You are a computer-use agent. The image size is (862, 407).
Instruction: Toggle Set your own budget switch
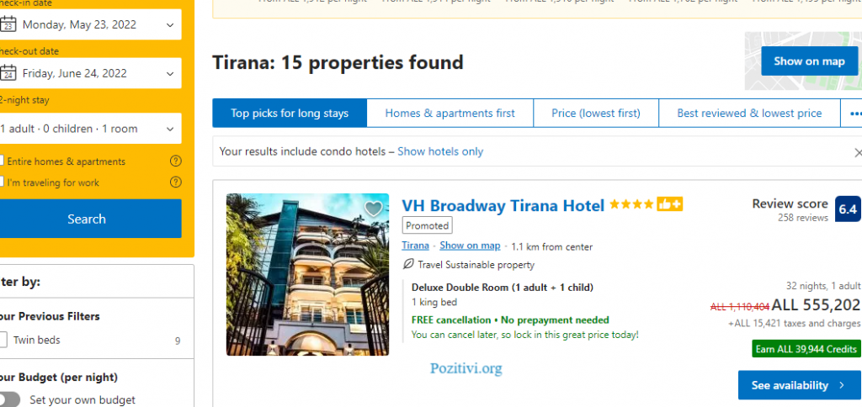pos(9,399)
